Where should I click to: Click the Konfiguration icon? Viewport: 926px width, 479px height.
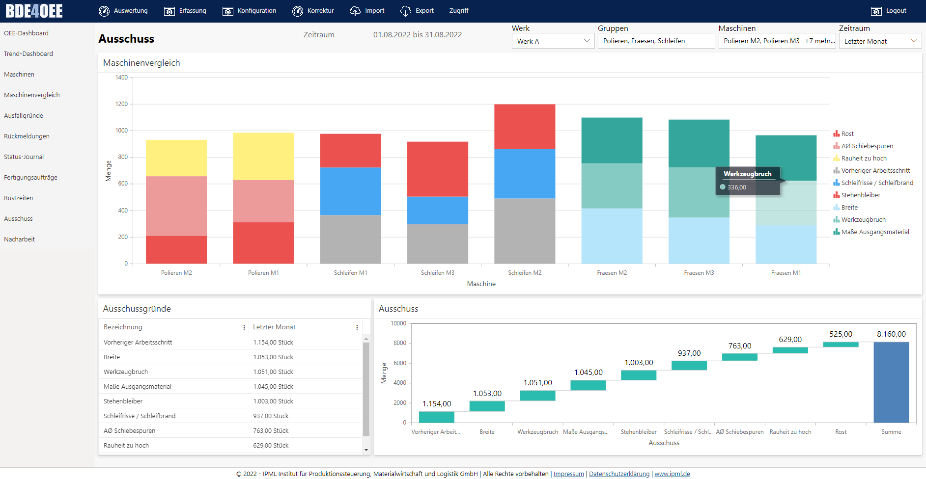pyautogui.click(x=228, y=11)
